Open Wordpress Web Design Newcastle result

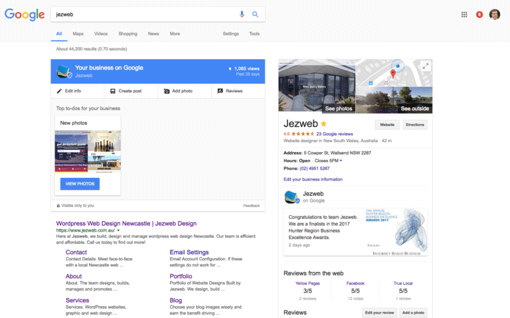pyautogui.click(x=126, y=223)
